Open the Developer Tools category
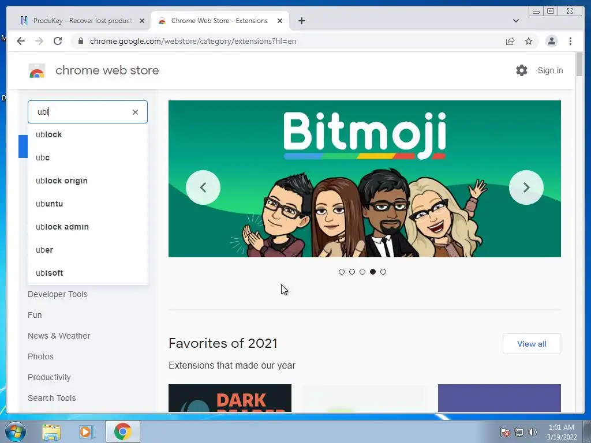This screenshot has height=443, width=591. coord(57,294)
